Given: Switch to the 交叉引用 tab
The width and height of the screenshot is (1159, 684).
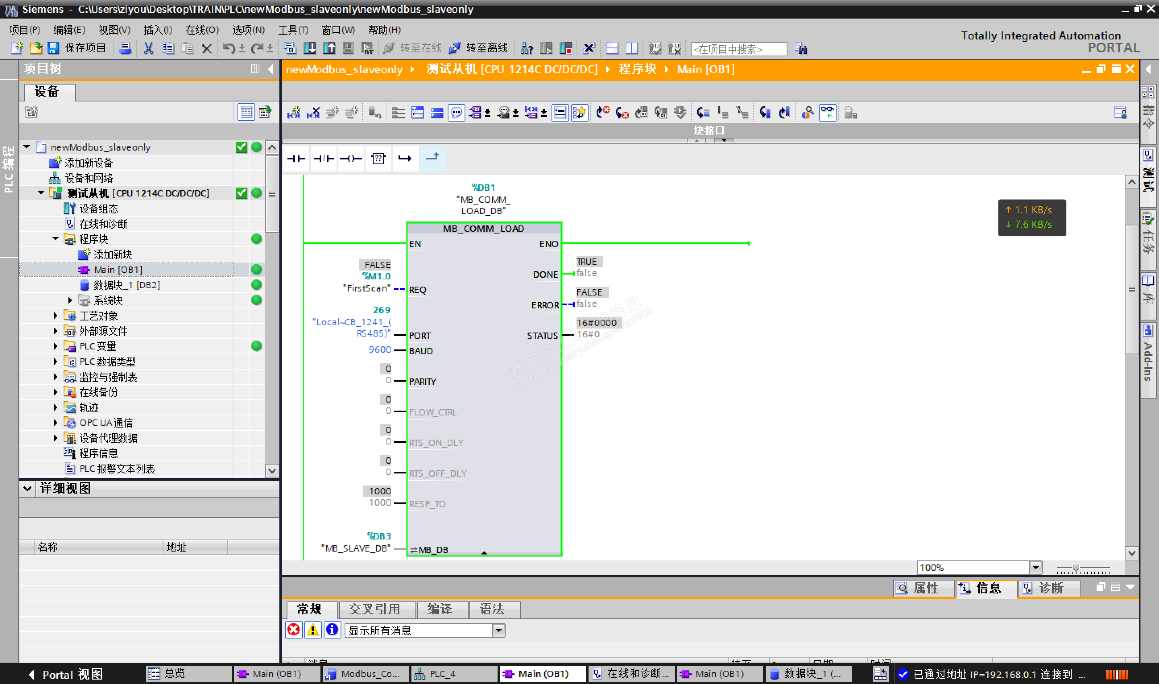Looking at the screenshot, I should coord(374,610).
